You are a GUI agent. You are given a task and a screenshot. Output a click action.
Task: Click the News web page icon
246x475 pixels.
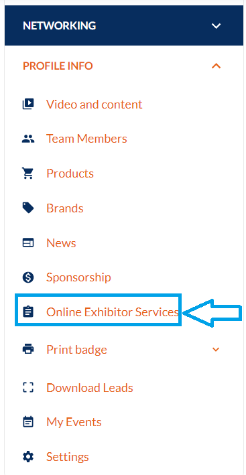[x=28, y=243]
